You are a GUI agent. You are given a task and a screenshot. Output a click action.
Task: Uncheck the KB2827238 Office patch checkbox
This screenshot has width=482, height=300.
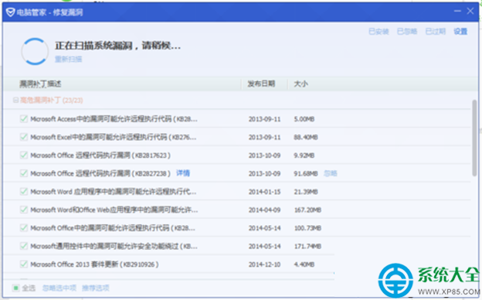(24, 173)
